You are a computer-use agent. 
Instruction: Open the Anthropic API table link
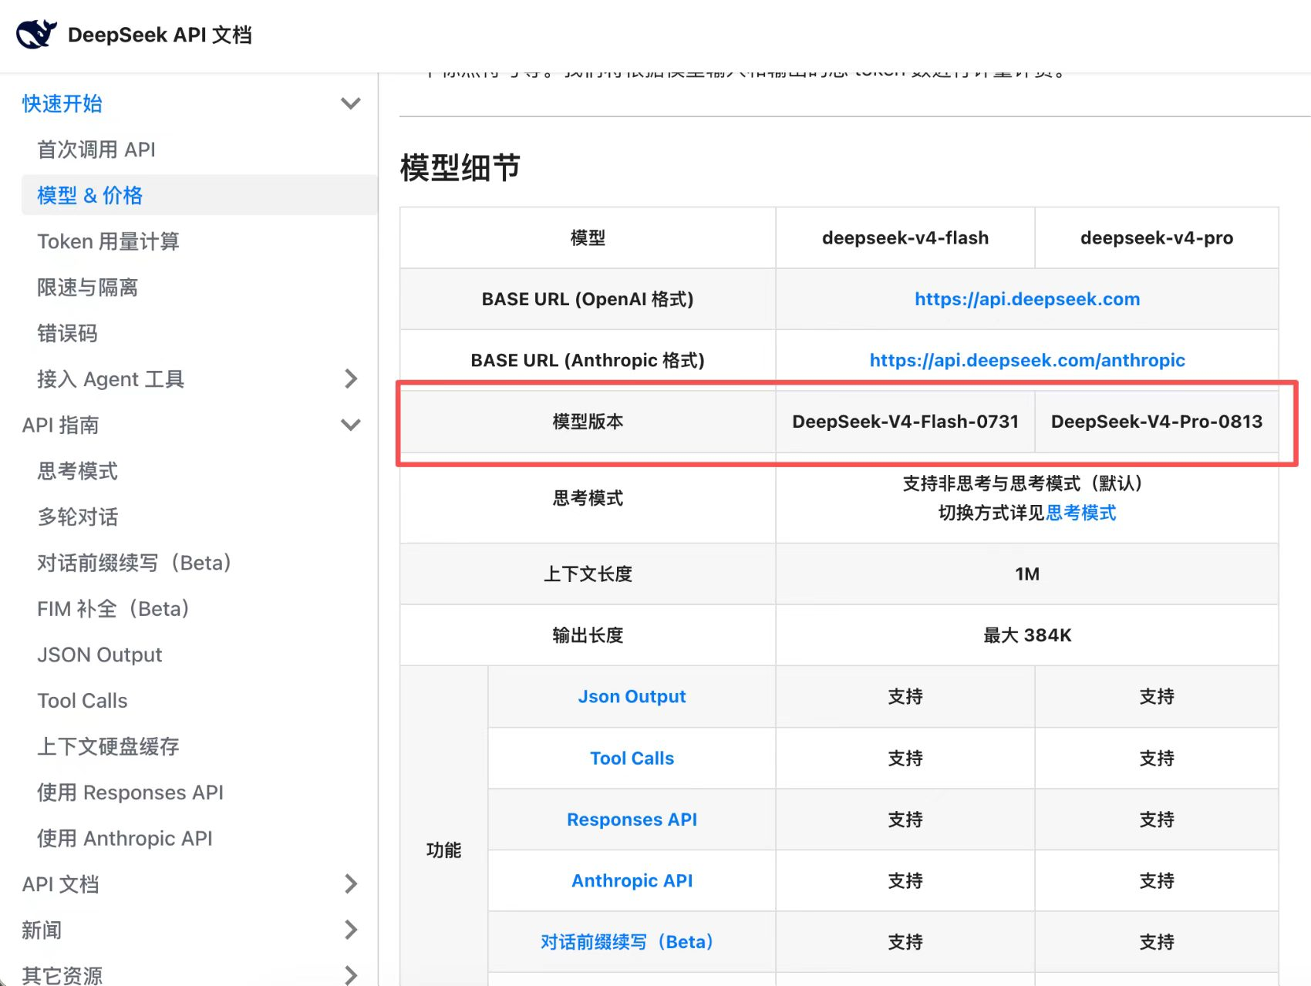coord(632,880)
